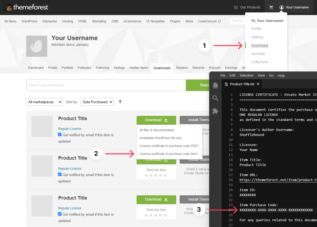This screenshot has width=317, height=227.
Task: Rate the second product five stars
Action: point(165,175)
